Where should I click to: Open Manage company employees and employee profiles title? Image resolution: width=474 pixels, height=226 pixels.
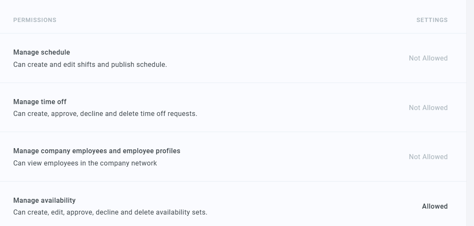point(97,151)
